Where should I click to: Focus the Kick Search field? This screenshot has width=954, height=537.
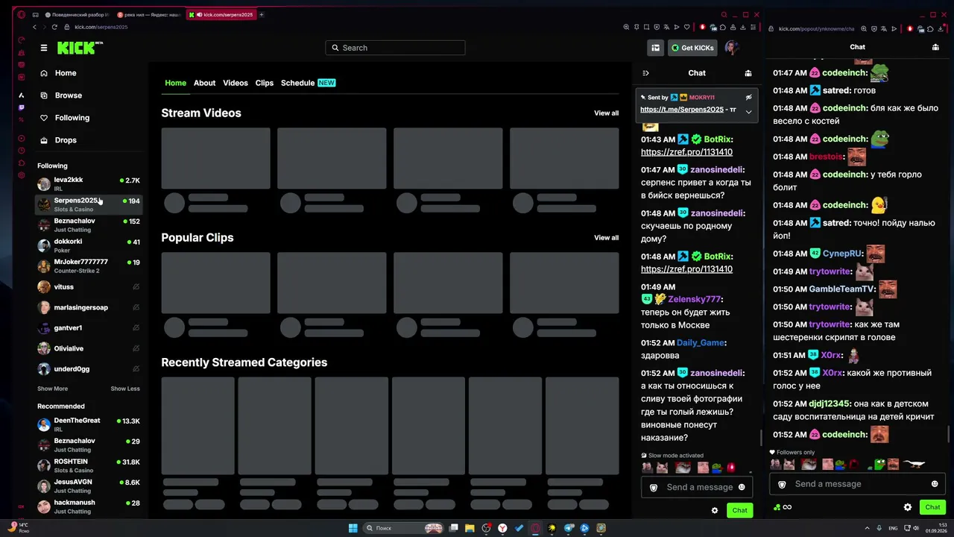395,48
